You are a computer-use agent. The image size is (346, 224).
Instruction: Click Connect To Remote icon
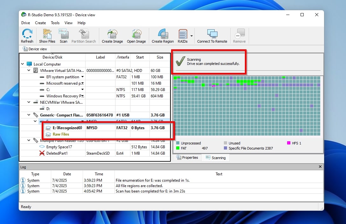coord(212,34)
